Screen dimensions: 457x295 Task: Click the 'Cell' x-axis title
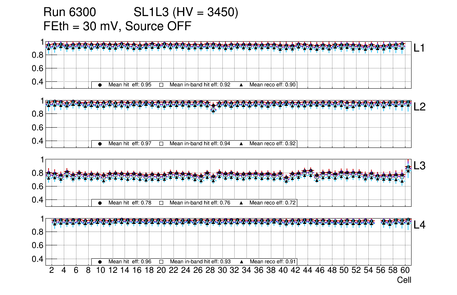point(404,280)
